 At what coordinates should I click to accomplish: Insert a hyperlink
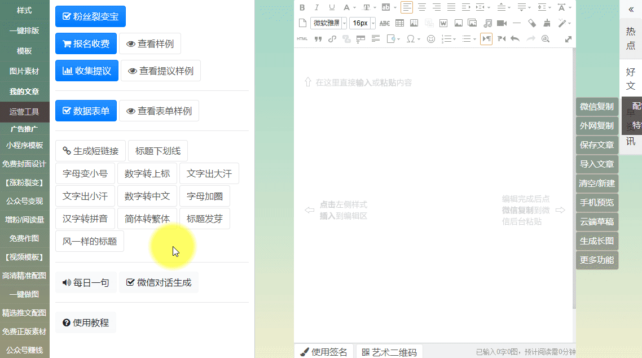click(332, 39)
